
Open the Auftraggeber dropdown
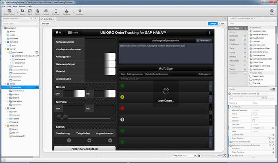(x=112, y=57)
